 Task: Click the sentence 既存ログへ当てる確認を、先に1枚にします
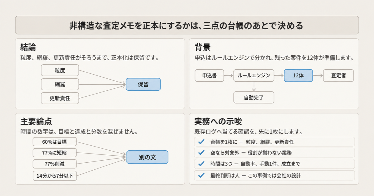click(248, 132)
